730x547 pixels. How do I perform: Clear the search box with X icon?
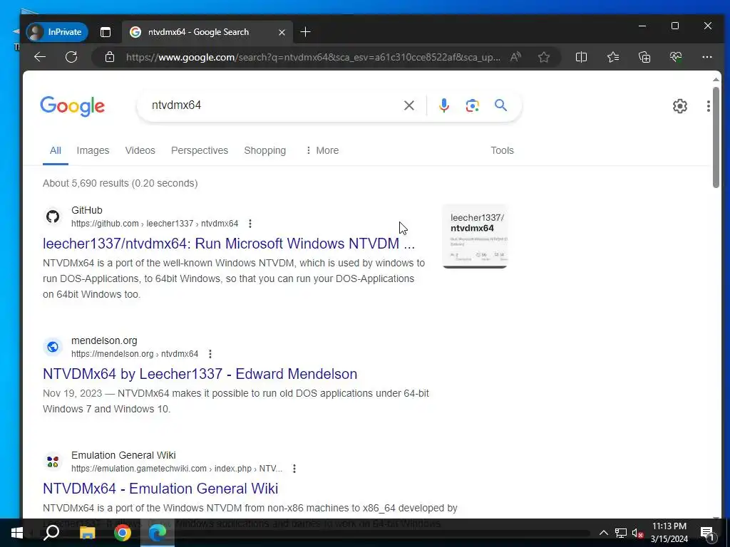click(408, 105)
